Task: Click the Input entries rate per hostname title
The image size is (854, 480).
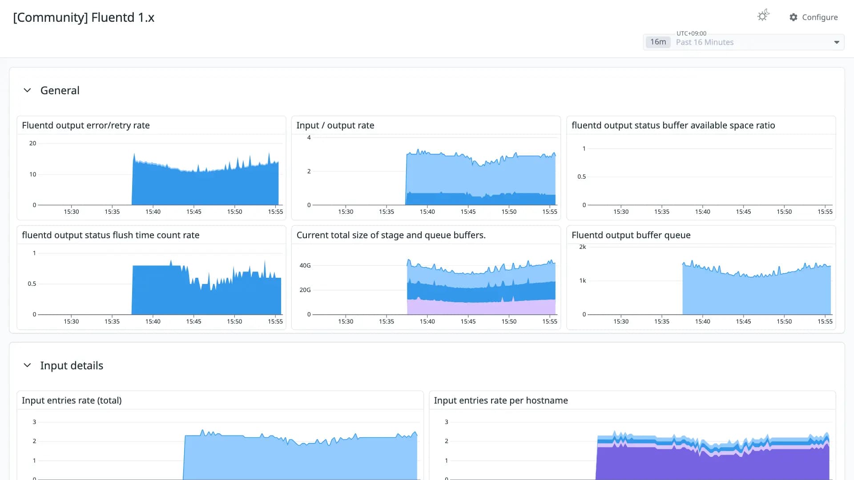Action: pos(501,400)
